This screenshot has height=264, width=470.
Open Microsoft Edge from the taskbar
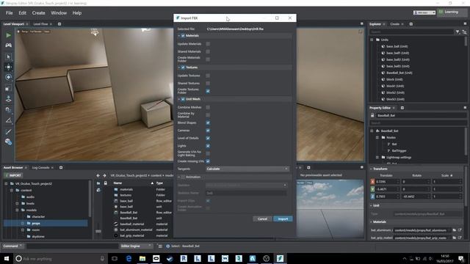129,259
